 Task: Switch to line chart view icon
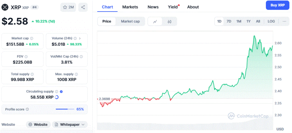[x=155, y=22]
